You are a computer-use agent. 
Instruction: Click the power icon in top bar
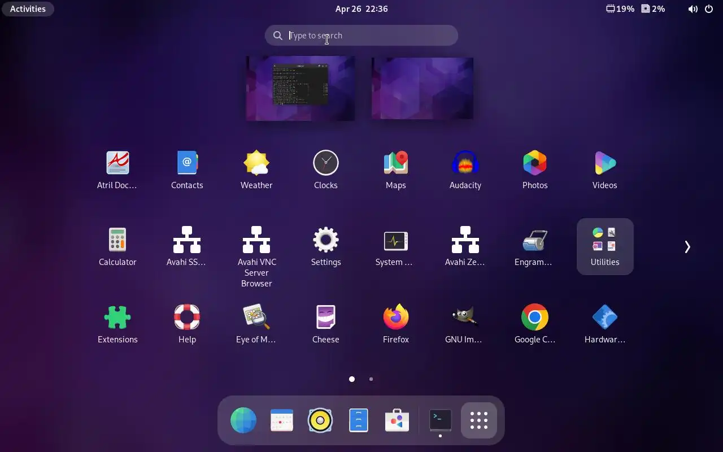point(709,9)
